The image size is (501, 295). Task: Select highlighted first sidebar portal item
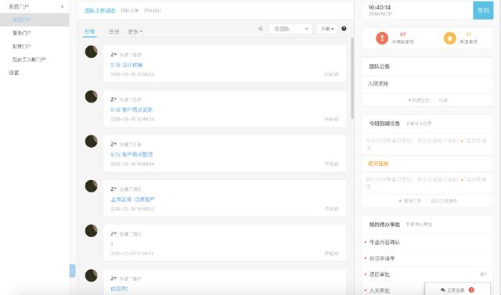click(x=34, y=20)
